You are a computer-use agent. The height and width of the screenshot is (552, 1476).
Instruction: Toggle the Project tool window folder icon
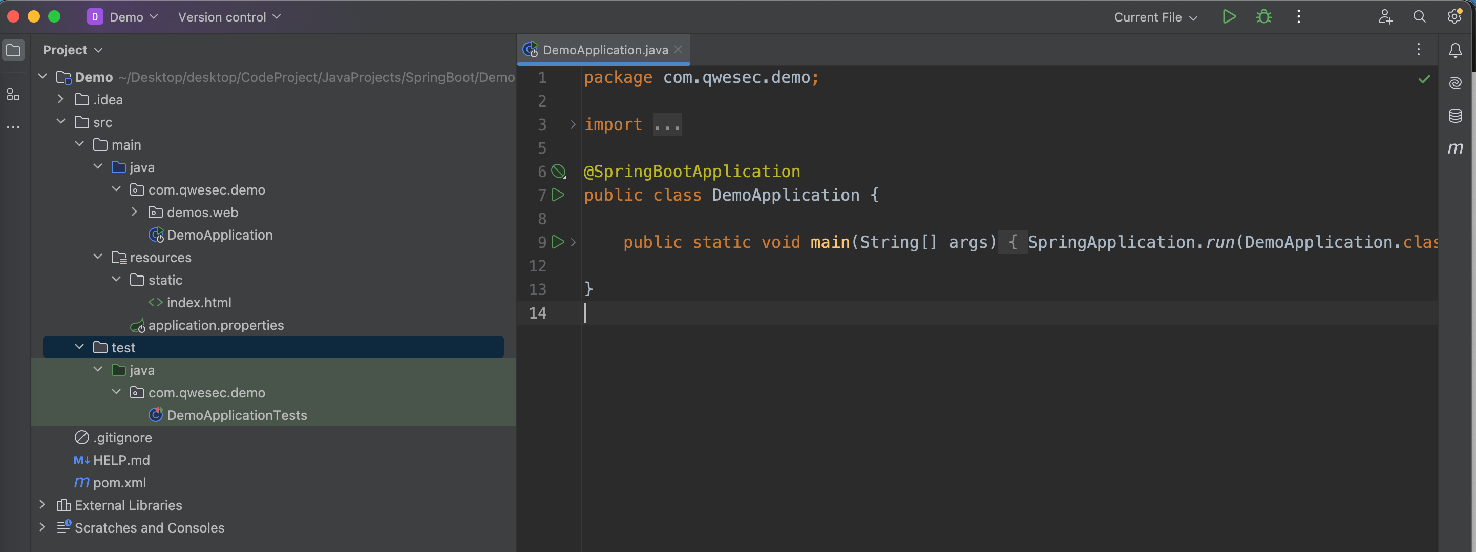pyautogui.click(x=13, y=50)
